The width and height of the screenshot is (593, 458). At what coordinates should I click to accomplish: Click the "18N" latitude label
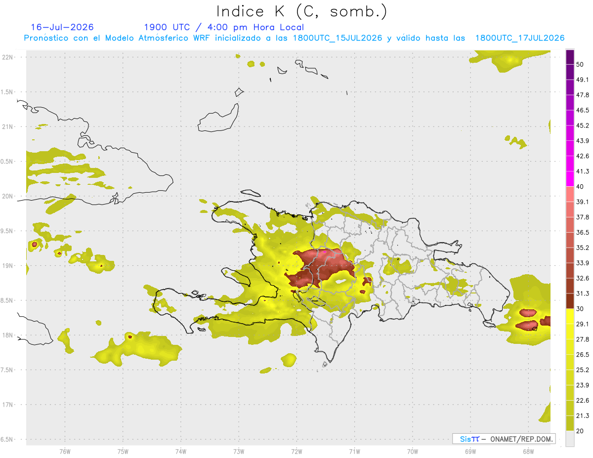7,335
